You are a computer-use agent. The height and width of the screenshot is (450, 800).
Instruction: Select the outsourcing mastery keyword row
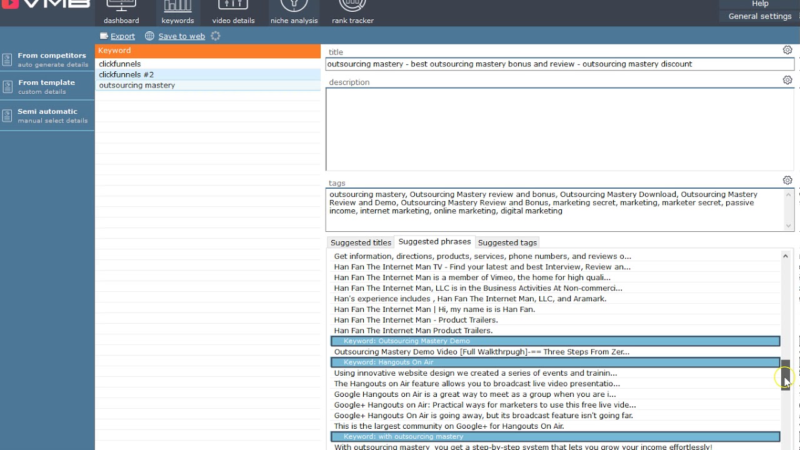coord(207,85)
